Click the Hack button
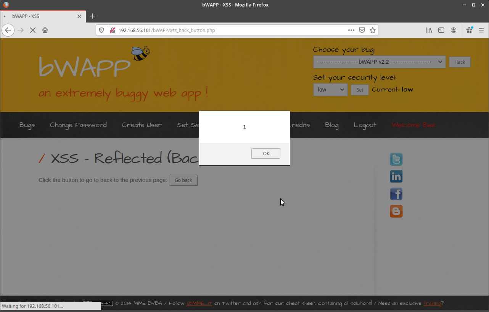The width and height of the screenshot is (489, 312). 460,62
